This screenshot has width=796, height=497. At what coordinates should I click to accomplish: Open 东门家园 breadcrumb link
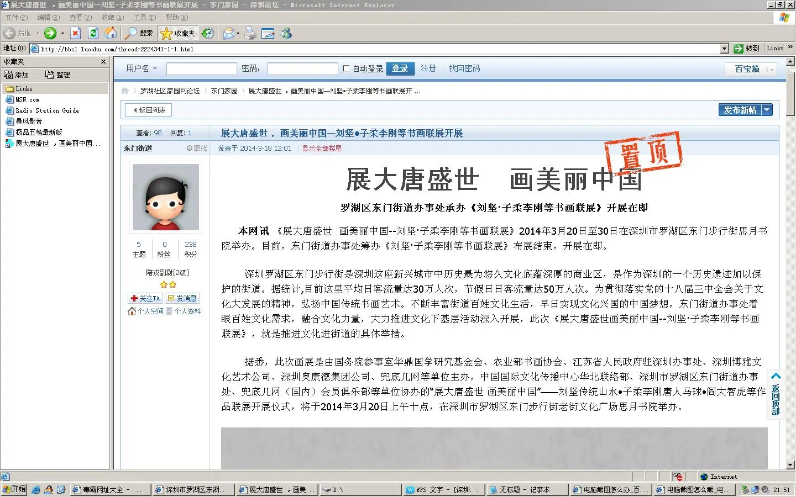click(224, 91)
